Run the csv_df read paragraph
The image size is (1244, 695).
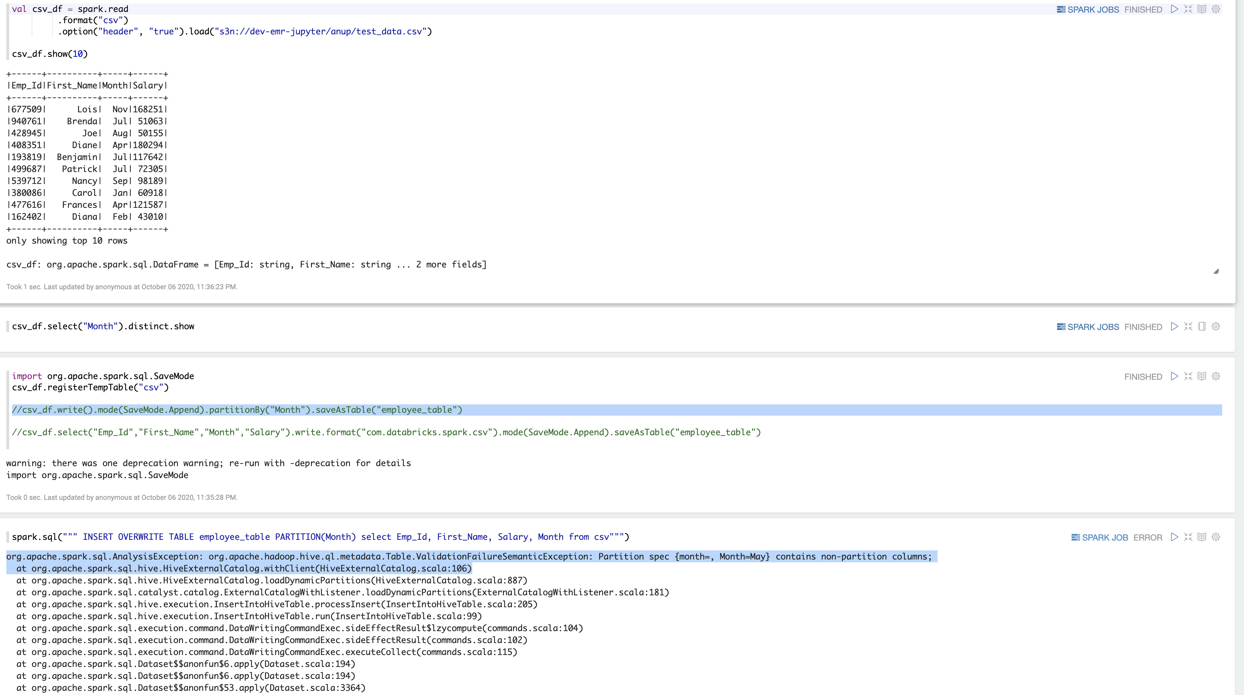click(x=1174, y=9)
